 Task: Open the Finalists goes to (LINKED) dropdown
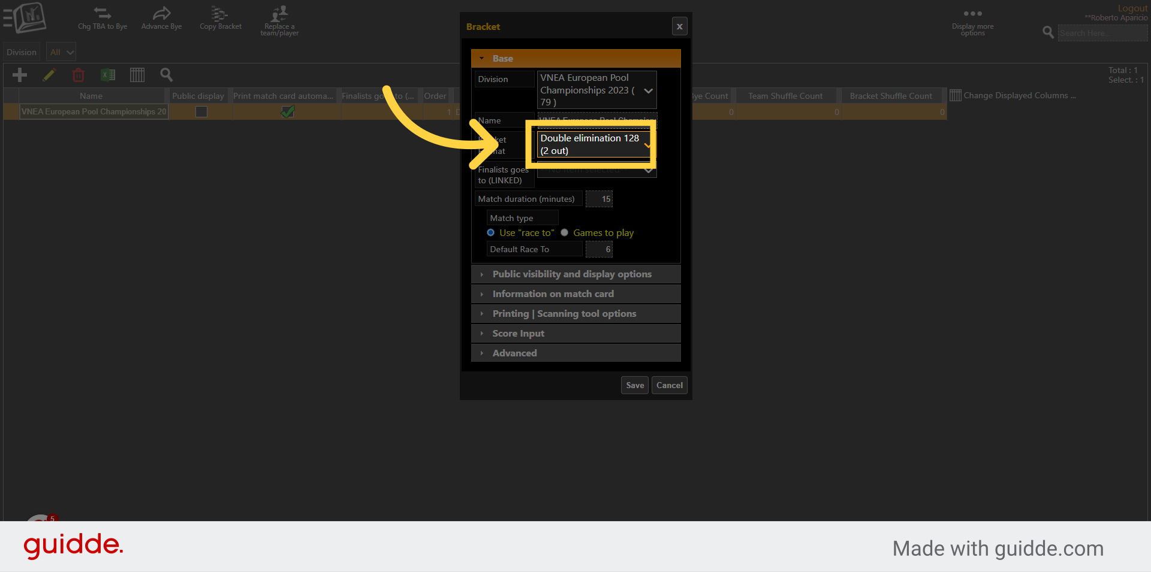point(596,170)
